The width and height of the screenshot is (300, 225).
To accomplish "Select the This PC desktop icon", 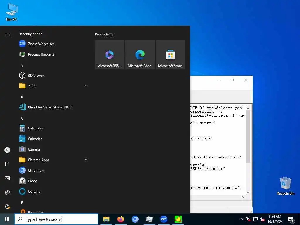I will point(11,12).
